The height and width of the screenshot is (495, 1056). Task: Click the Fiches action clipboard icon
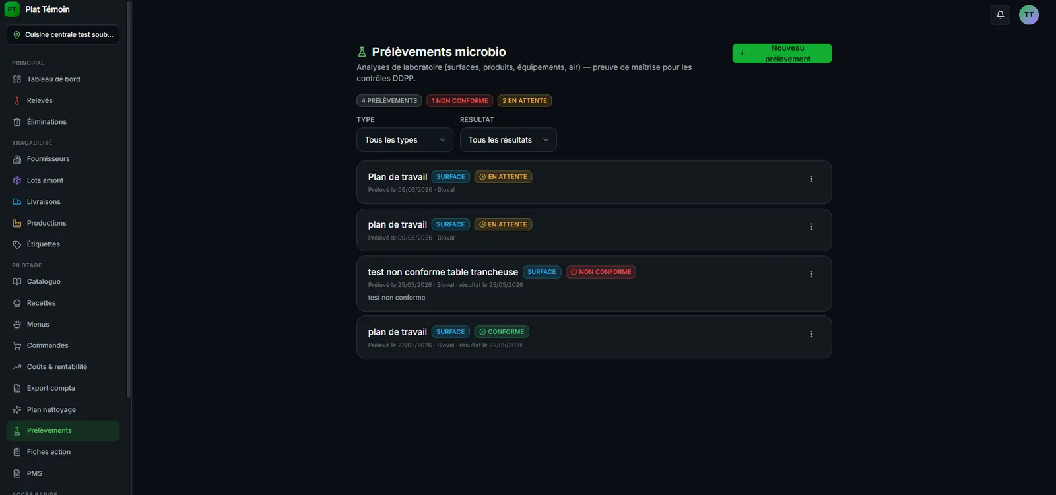17,452
